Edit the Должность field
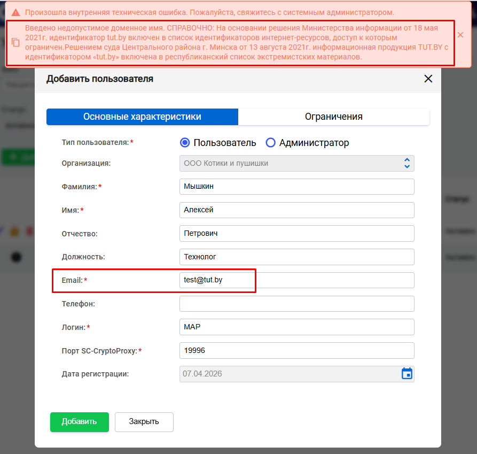The image size is (477, 454). click(296, 257)
